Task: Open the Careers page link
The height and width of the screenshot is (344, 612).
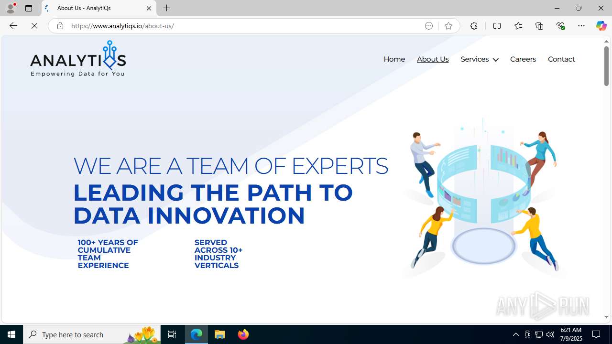Action: [523, 59]
